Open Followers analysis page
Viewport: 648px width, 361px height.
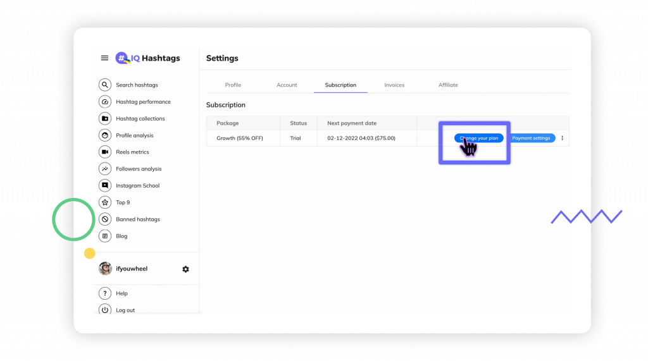139,169
